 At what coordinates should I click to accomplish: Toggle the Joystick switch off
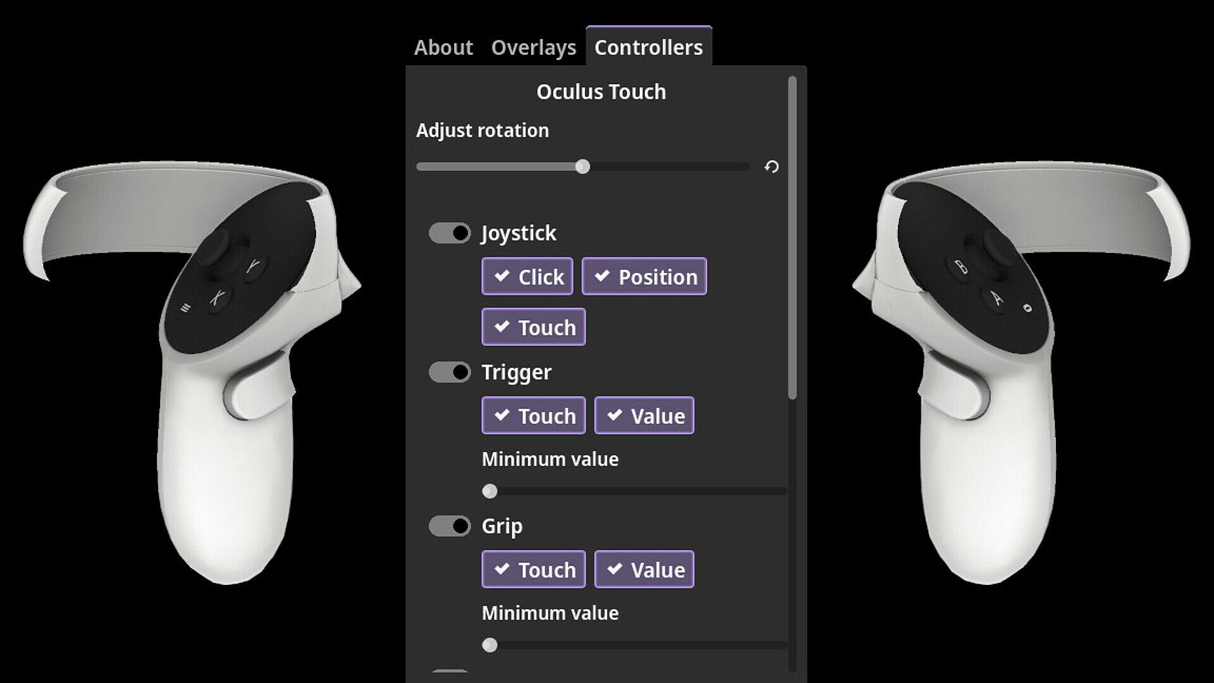pyautogui.click(x=450, y=233)
